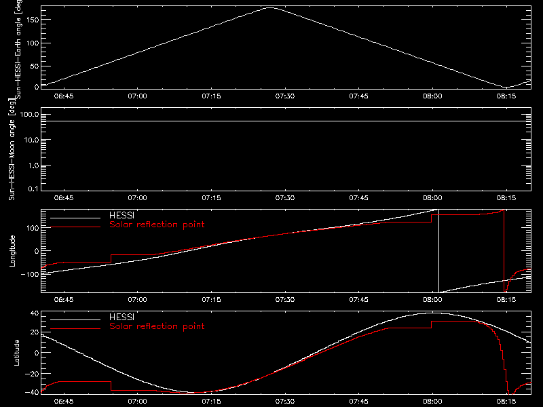Click the white vertical longitude wrap line after 08:00

click(438, 251)
